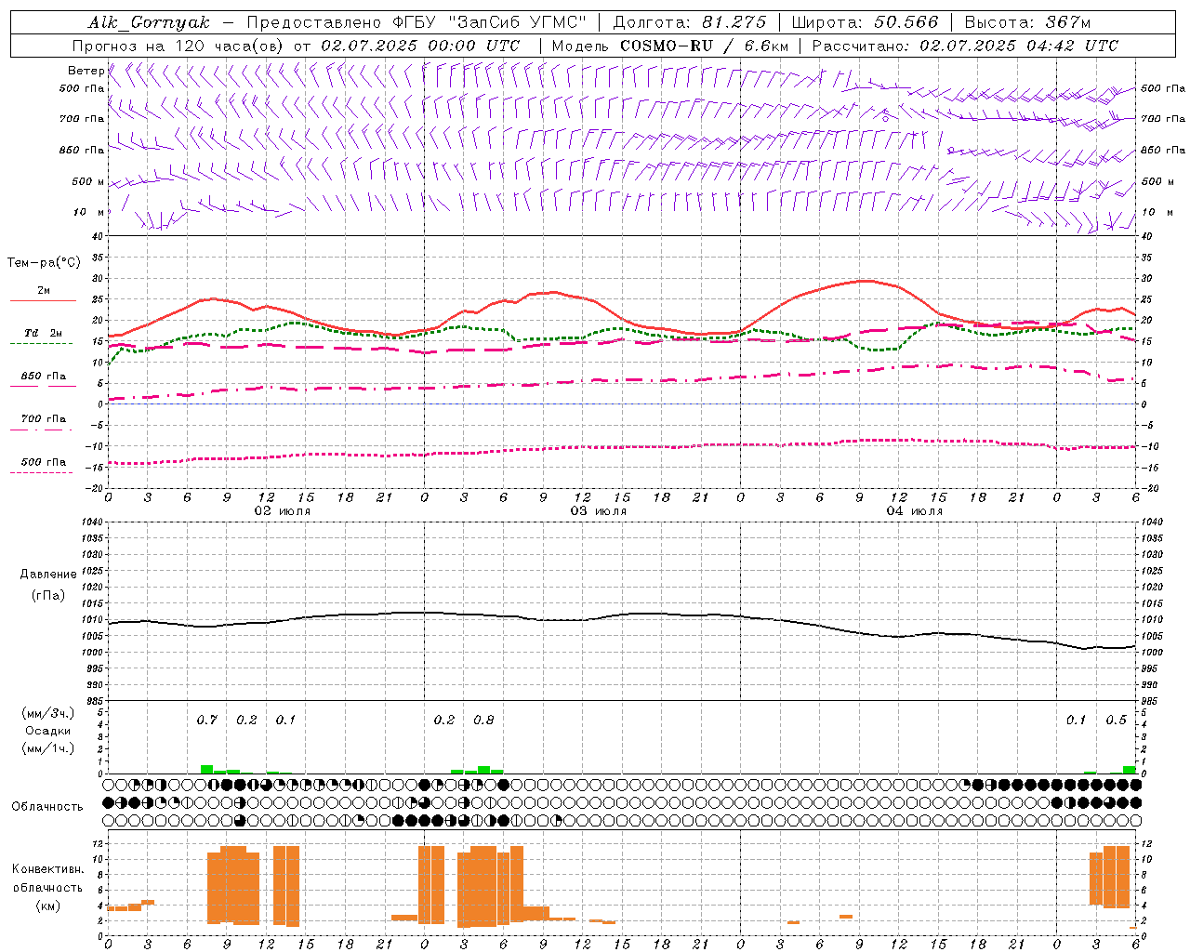1190x952 pixels.
Task: Click the elevation text Высота: 367м
Action: [1027, 22]
